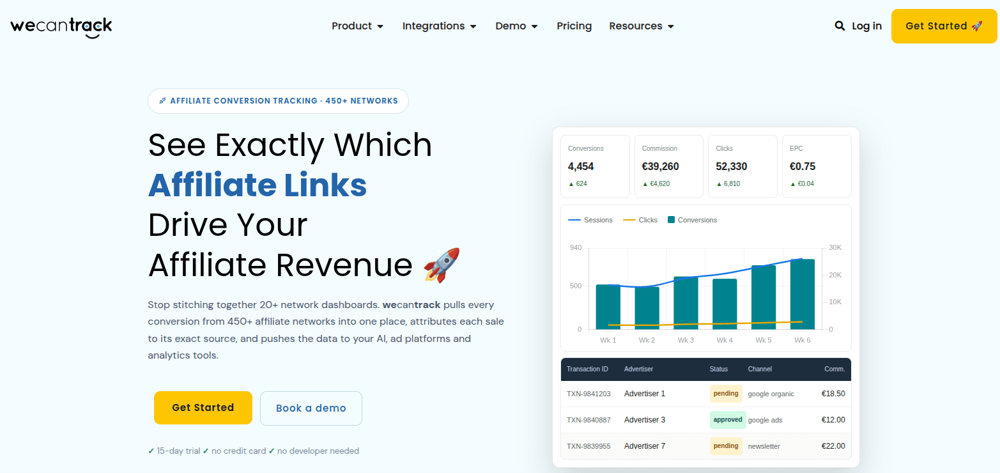Click the wecantrack logo
Image resolution: width=1000 pixels, height=473 pixels.
(x=61, y=27)
